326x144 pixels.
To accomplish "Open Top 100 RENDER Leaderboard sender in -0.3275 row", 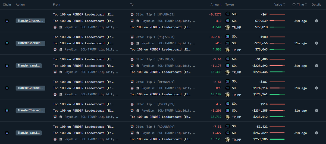I will tap(83, 14).
